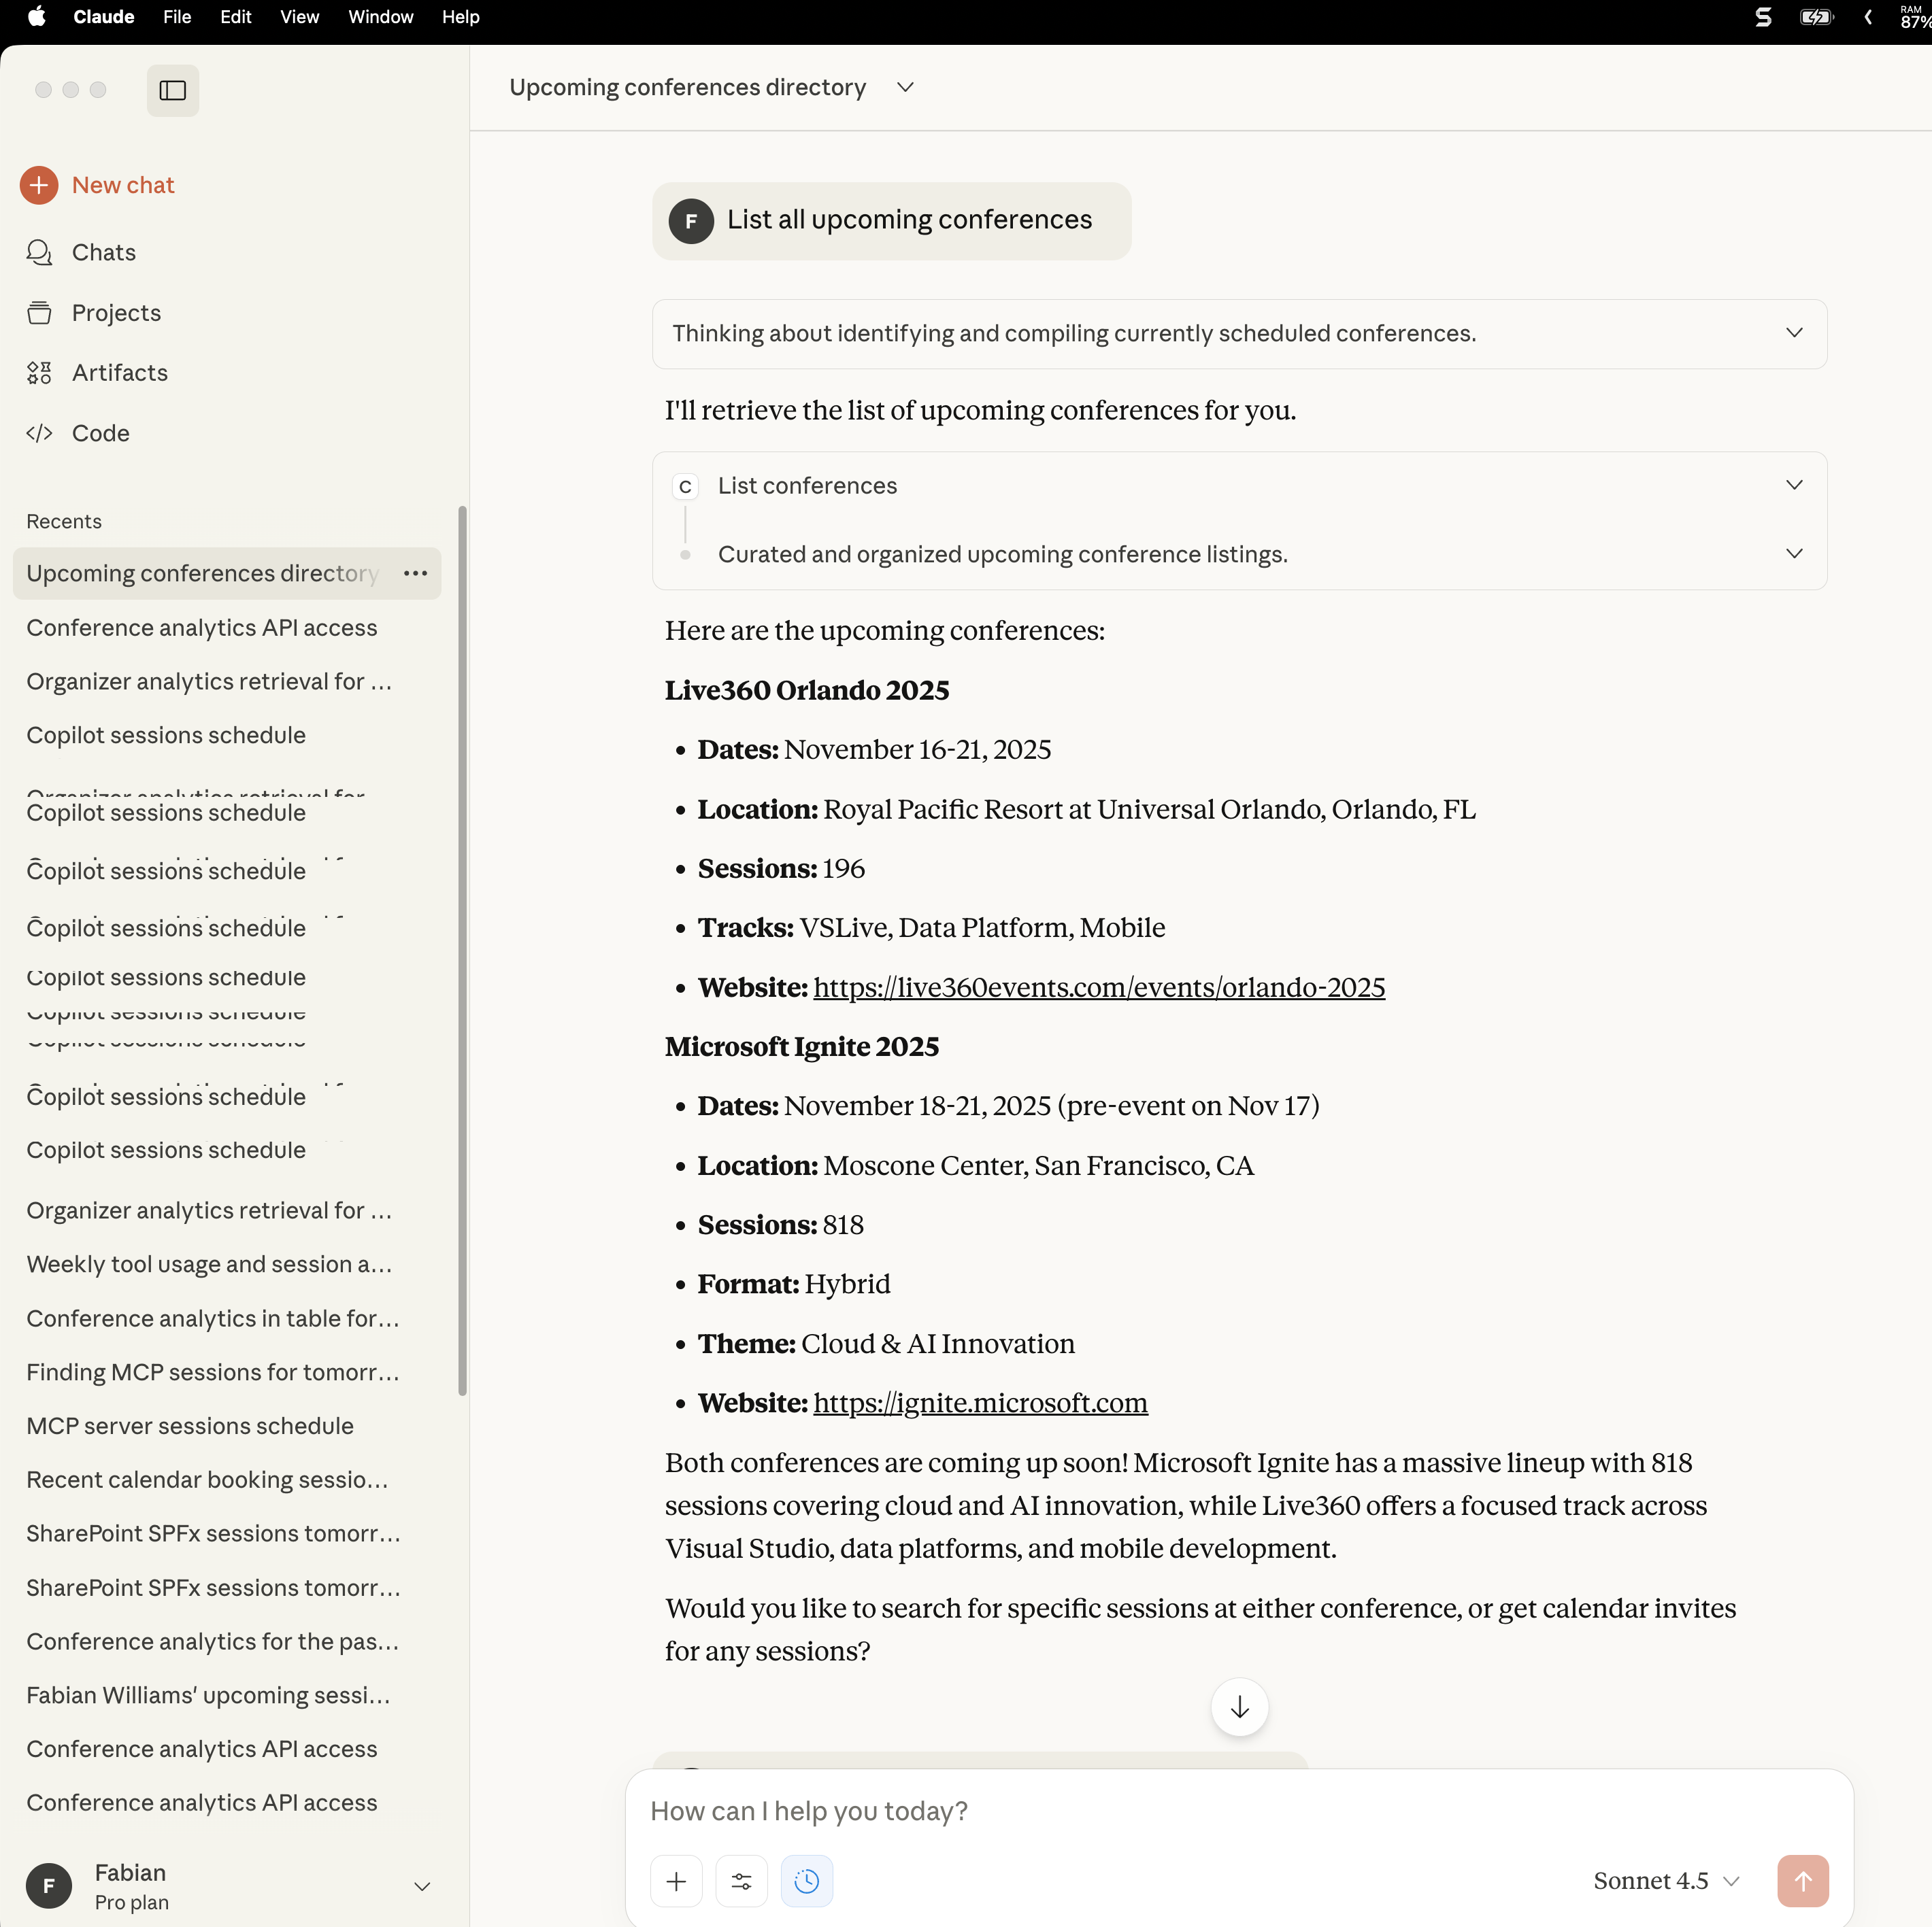This screenshot has width=1932, height=1927.
Task: Open the Live360 Orlando 2025 website link
Action: [1098, 987]
